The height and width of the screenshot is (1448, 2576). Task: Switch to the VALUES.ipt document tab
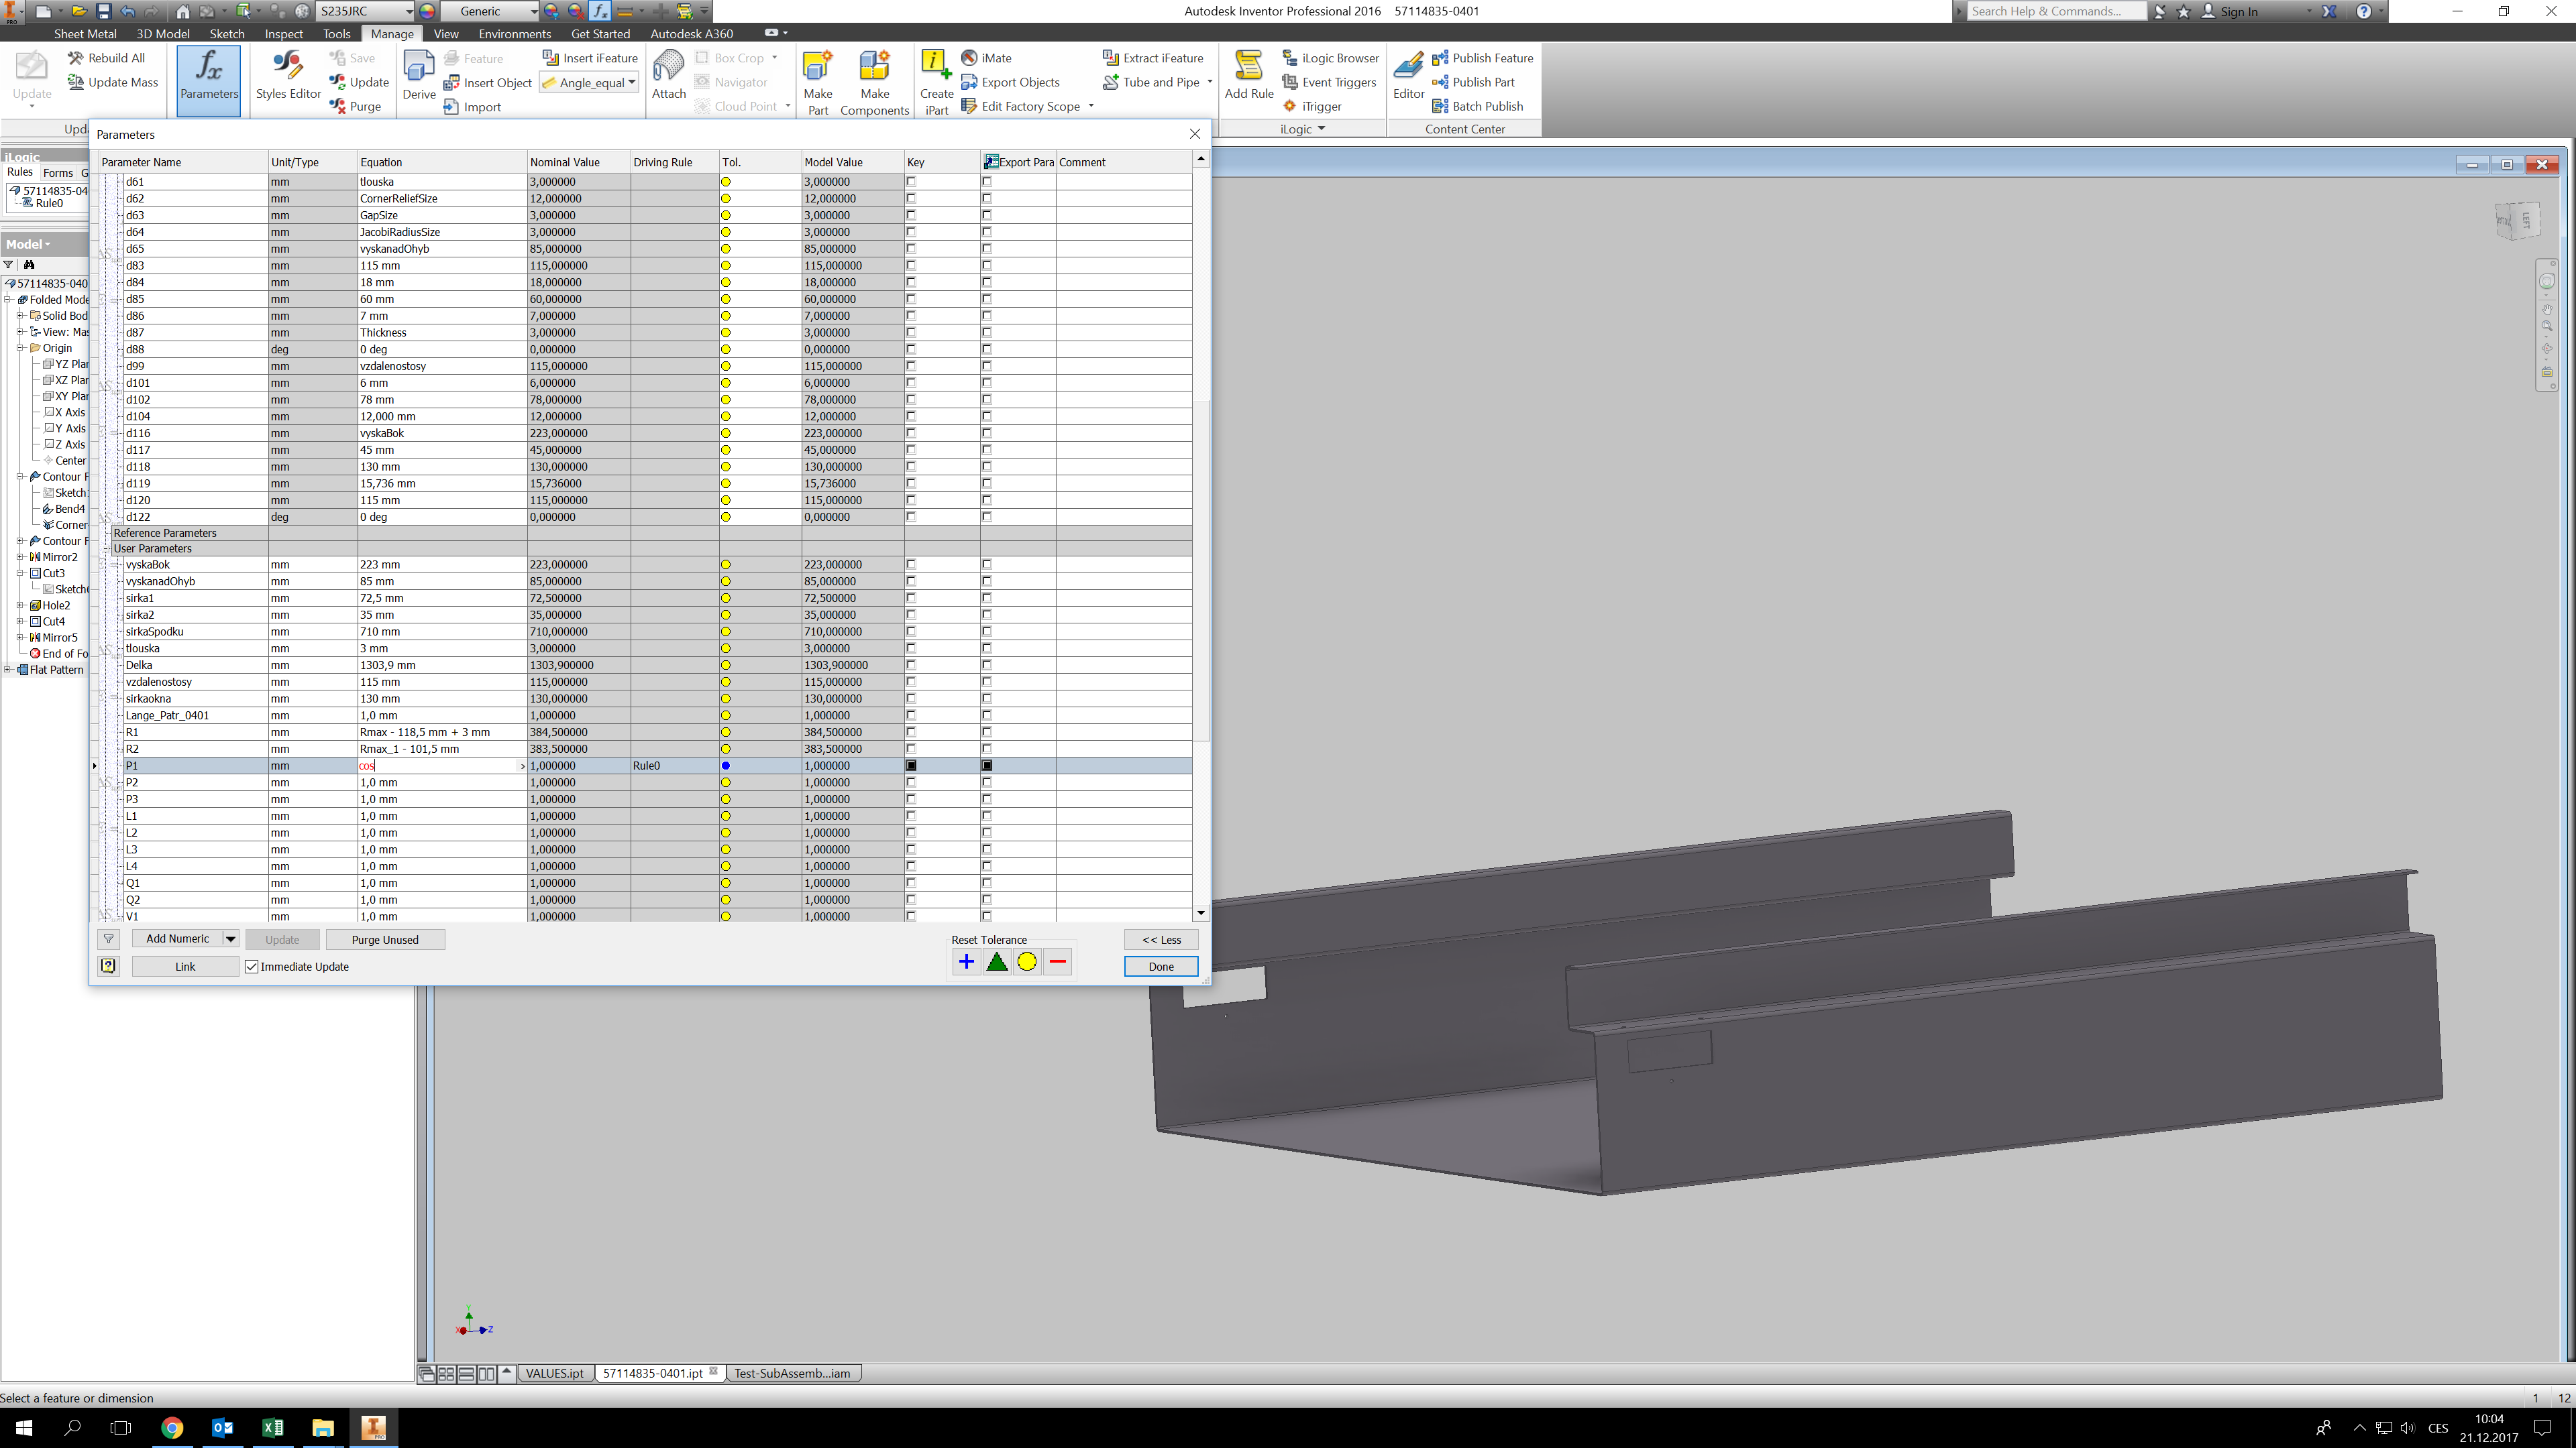click(x=554, y=1373)
